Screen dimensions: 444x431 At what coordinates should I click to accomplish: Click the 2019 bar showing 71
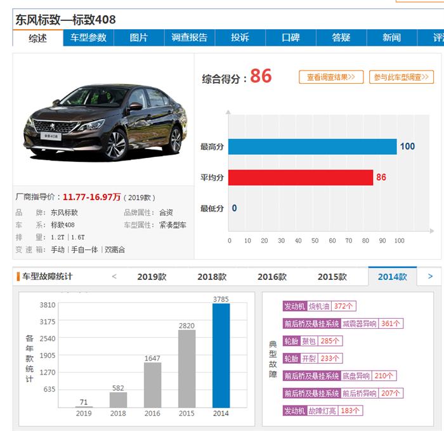coord(84,407)
